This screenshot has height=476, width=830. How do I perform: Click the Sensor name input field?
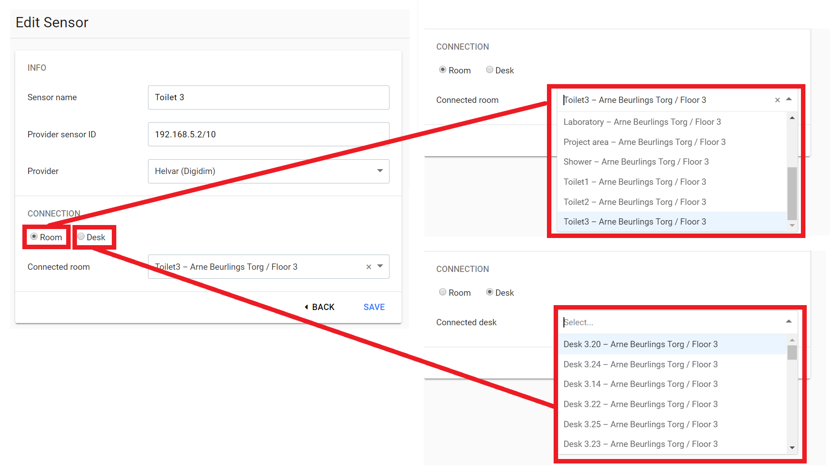268,98
